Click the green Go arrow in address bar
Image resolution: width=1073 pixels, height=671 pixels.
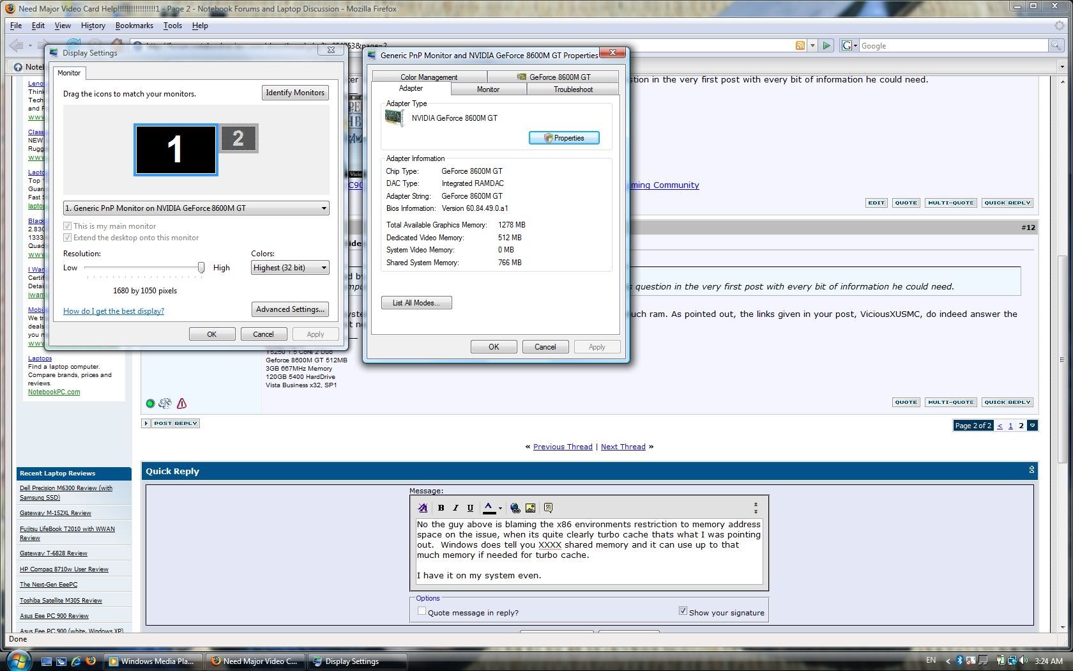point(826,45)
